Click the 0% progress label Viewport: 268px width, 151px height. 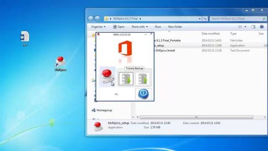coord(116,94)
